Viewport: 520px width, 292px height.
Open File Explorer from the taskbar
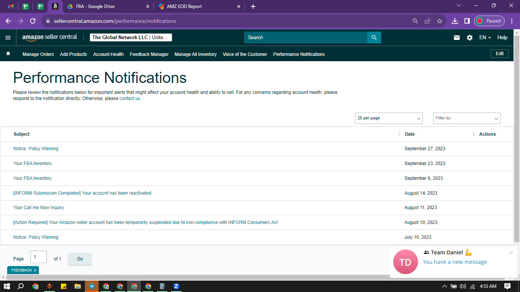pyautogui.click(x=78, y=286)
